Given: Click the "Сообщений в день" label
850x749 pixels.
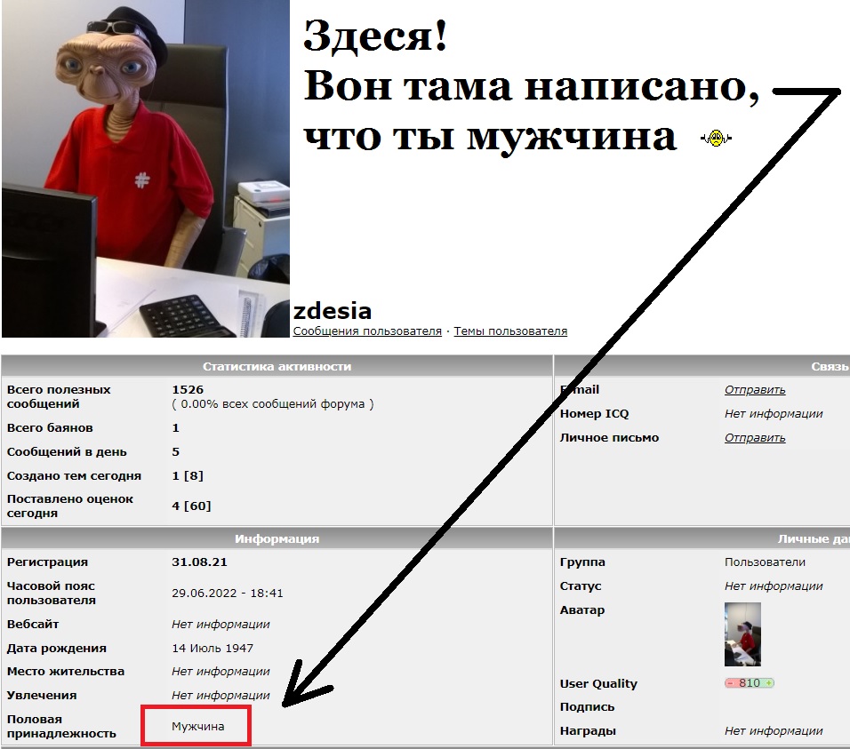Looking at the screenshot, I should (x=67, y=452).
